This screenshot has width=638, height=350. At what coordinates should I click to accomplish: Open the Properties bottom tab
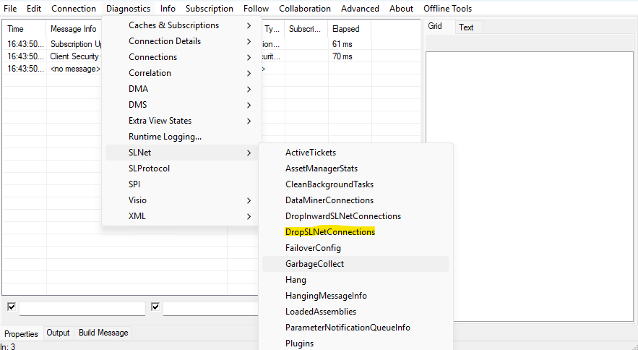(21, 333)
